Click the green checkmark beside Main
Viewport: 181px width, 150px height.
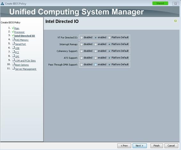[x=13, y=28]
